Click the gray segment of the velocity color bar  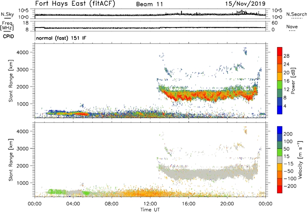280,160
